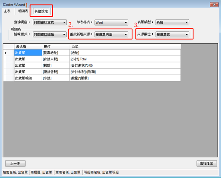Open the 來源欄位 dropdown
Viewport: 221px width, 178px height.
(x=172, y=35)
